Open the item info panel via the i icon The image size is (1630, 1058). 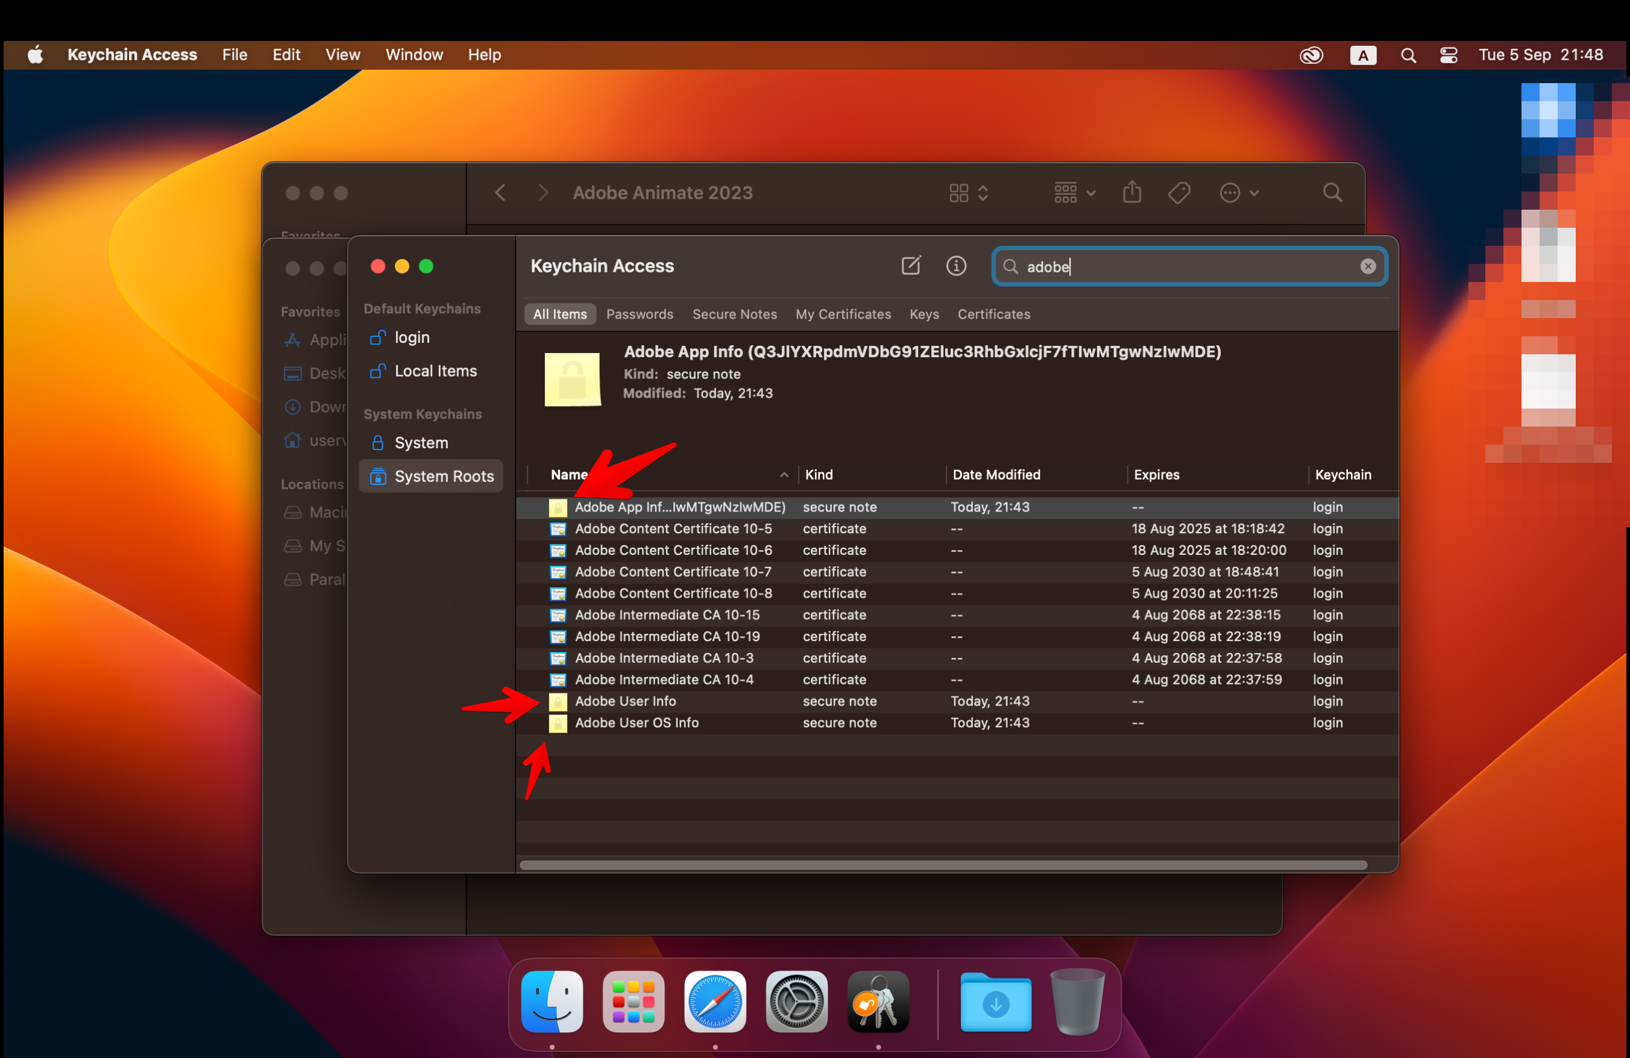pyautogui.click(x=956, y=266)
